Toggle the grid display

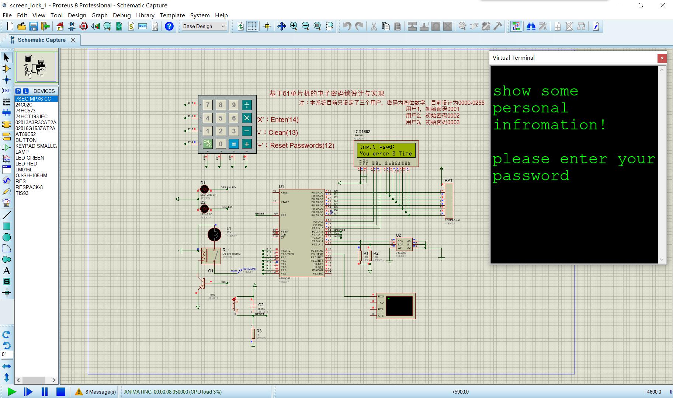click(x=252, y=26)
